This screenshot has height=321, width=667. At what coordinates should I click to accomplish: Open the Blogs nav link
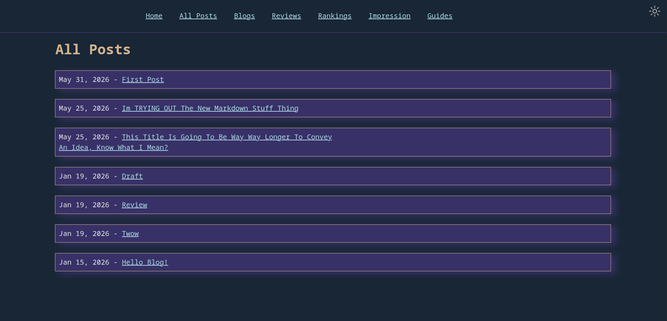click(244, 16)
